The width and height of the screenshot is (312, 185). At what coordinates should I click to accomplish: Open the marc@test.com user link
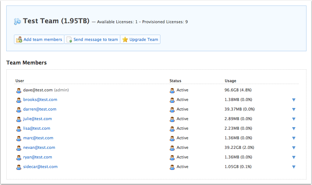coord(38,138)
